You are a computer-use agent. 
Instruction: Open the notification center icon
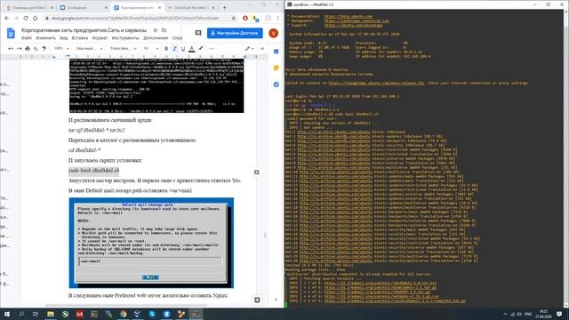coord(559,314)
